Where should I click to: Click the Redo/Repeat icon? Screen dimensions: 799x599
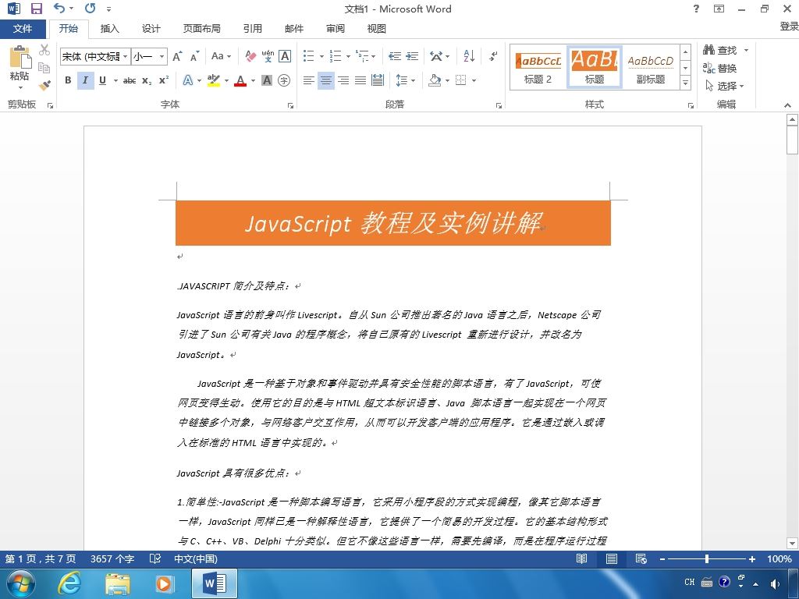click(x=91, y=8)
